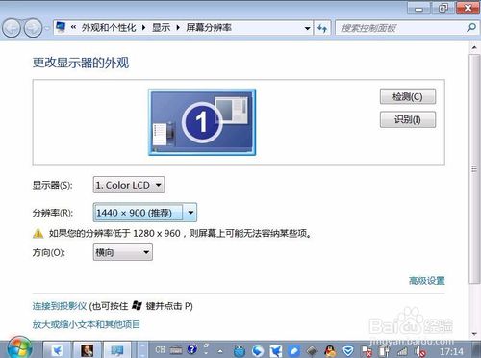
Task: Expand arrow after 外观和个性化 breadcrumb
Action: point(143,28)
